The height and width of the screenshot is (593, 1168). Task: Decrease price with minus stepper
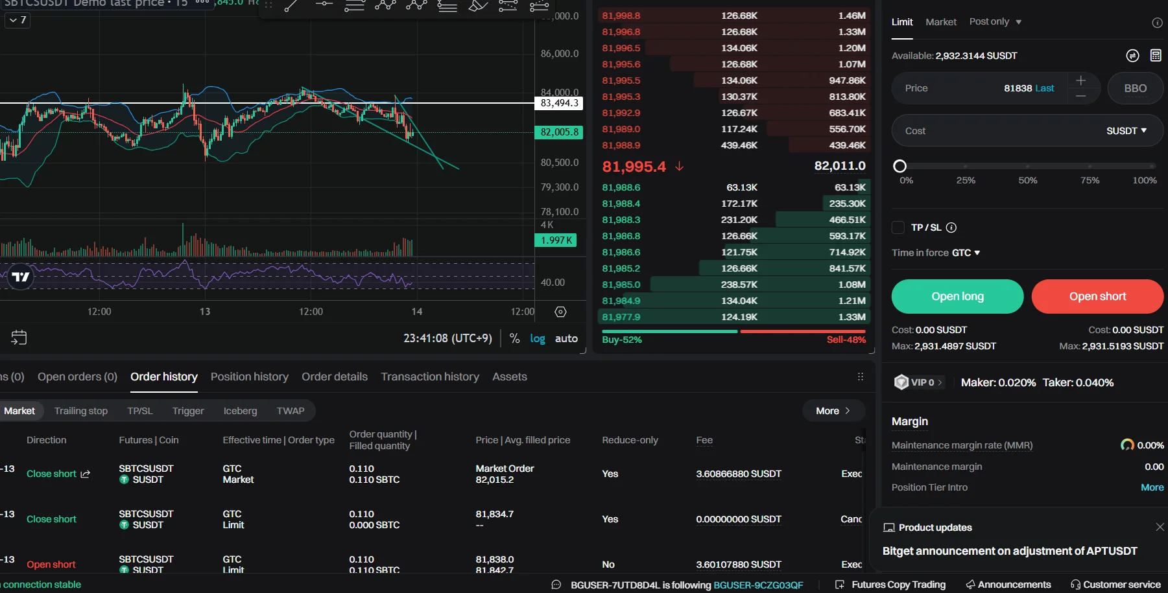coord(1080,96)
